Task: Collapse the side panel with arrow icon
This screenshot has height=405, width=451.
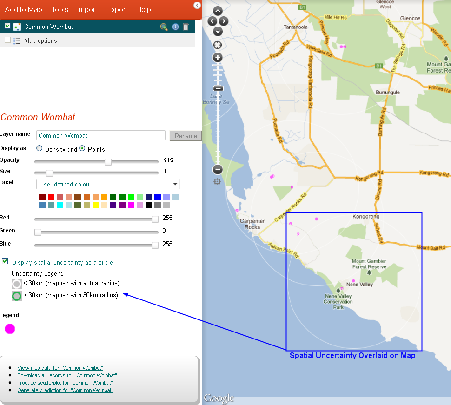Action: 197,5
